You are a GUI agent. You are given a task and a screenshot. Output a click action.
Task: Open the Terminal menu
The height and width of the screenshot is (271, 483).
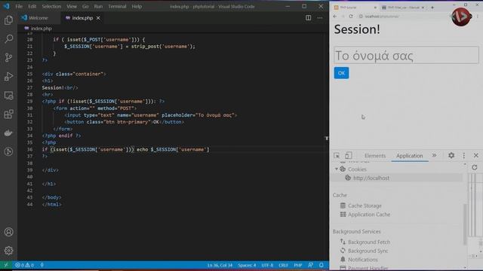(117, 6)
